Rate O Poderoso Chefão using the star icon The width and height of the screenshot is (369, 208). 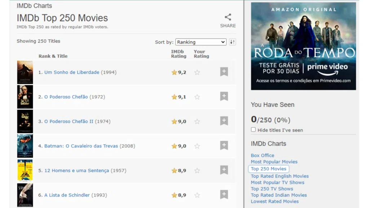[197, 96]
